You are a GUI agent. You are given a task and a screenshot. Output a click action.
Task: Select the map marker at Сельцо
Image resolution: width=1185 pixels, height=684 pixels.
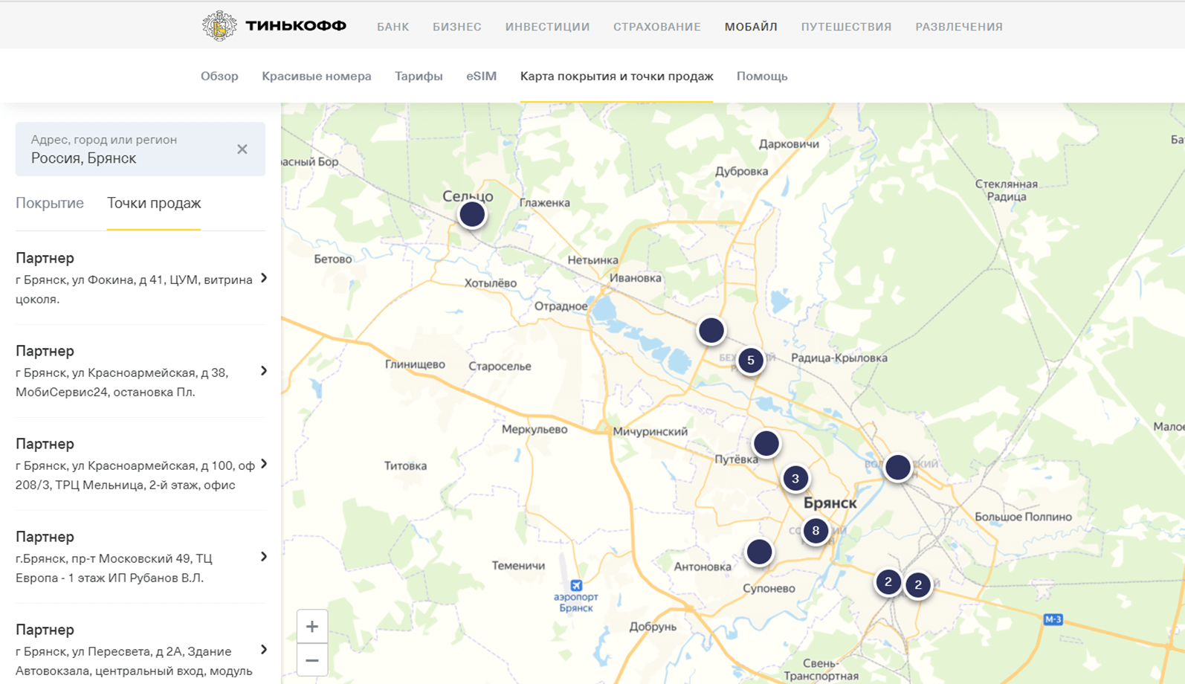[472, 215]
